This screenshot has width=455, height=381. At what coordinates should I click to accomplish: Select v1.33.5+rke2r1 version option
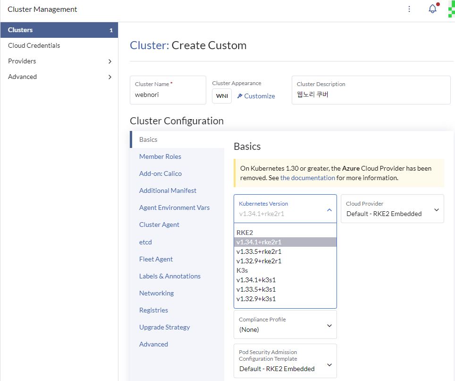pos(259,251)
